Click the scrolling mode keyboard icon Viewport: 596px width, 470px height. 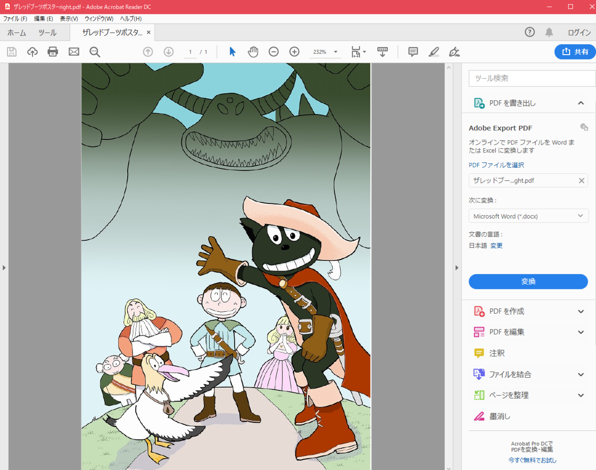(382, 52)
